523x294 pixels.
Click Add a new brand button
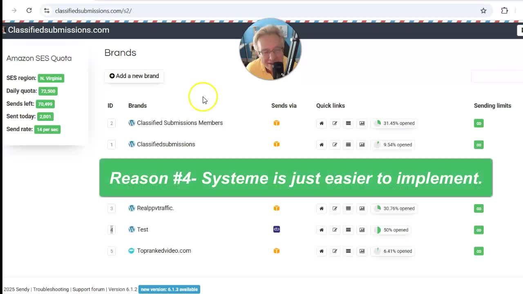[134, 76]
